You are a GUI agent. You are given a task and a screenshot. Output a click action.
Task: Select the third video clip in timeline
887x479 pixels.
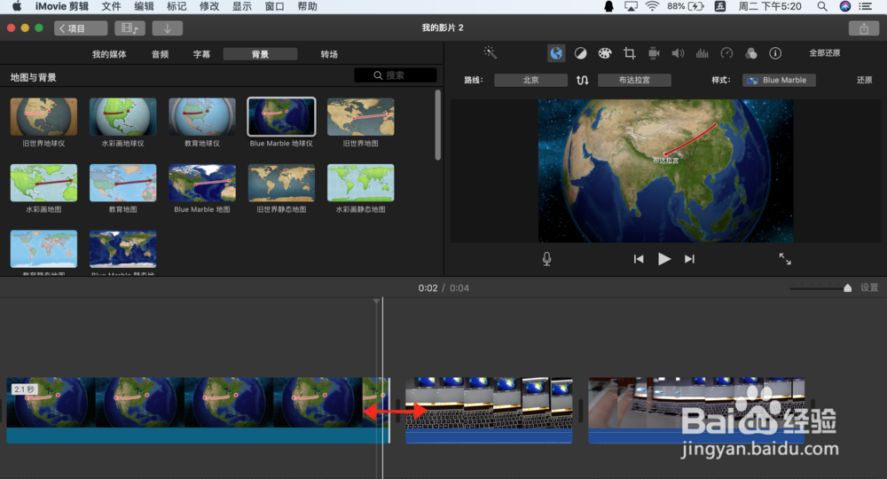(696, 410)
